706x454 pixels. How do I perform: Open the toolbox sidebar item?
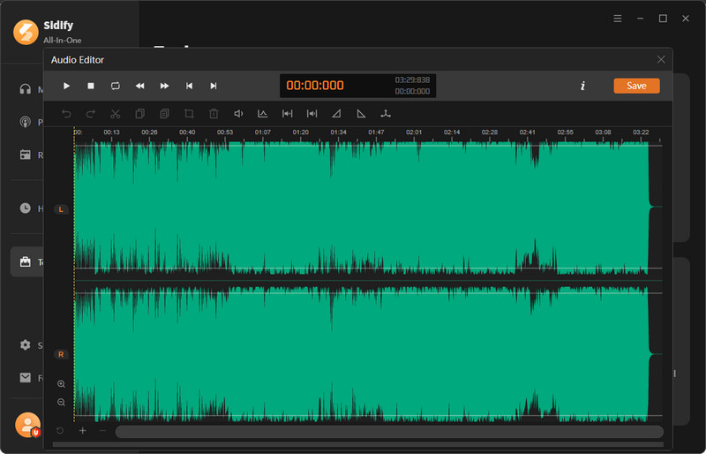26,261
